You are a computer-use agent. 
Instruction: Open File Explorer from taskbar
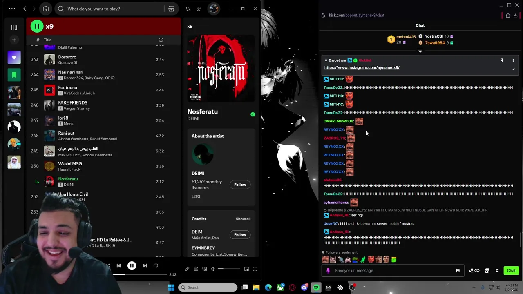[256, 287]
